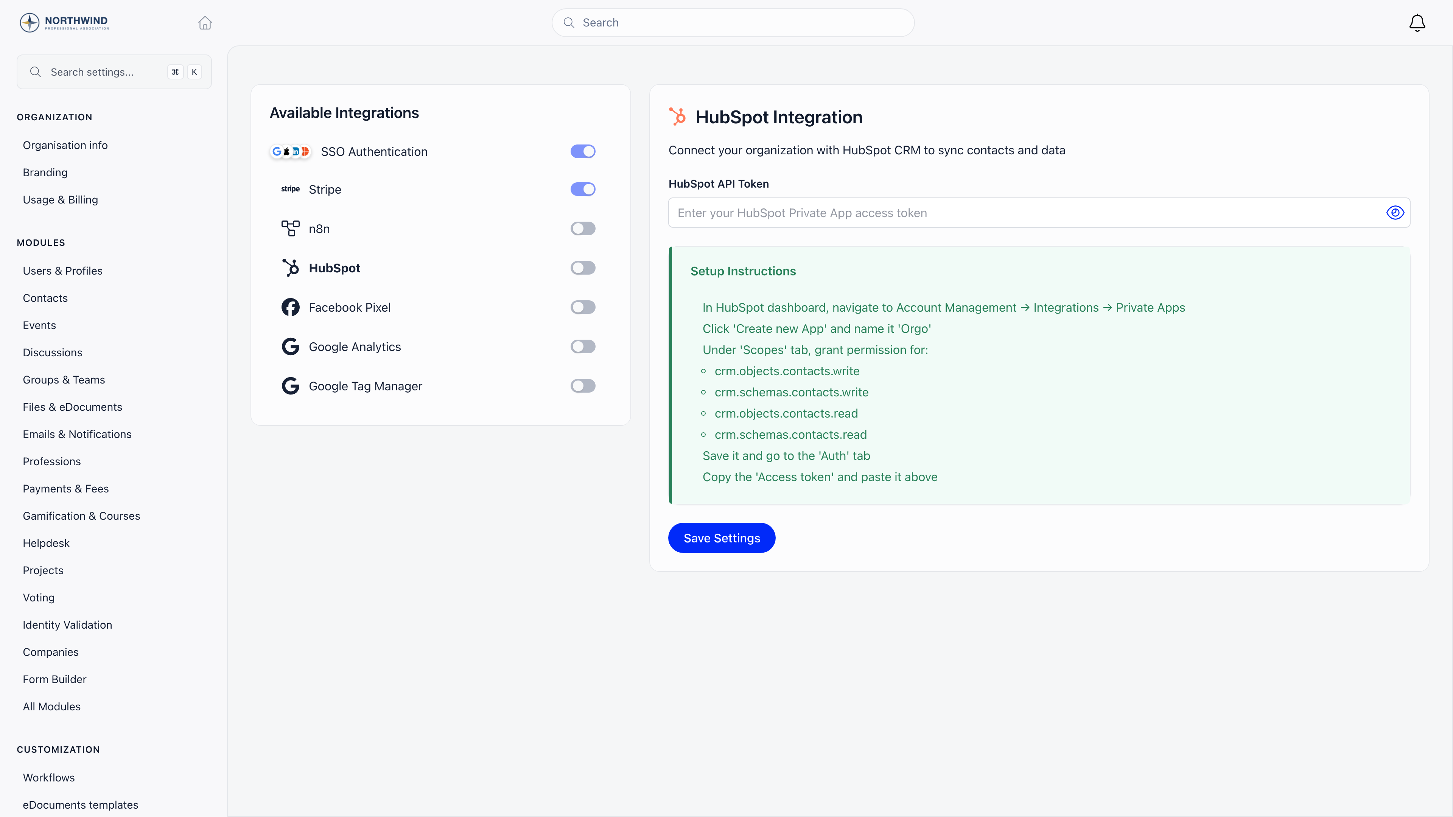The height and width of the screenshot is (817, 1453).
Task: Click Save Settings button
Action: click(722, 538)
